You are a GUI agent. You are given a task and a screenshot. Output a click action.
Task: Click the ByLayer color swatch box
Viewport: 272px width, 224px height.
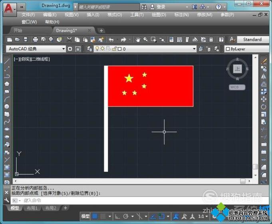[x=228, y=49]
